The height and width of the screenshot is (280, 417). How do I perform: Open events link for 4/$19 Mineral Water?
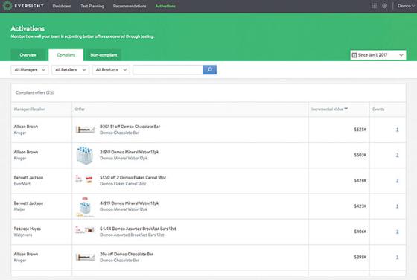coord(398,206)
